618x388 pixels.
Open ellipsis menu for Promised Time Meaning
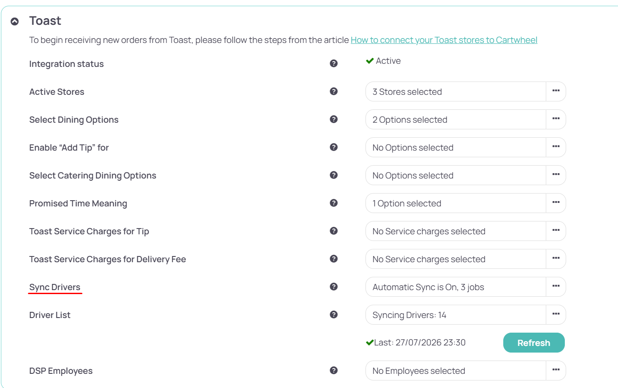[556, 203]
